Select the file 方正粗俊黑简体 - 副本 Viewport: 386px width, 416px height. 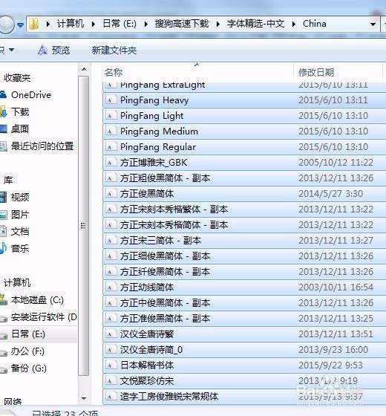244,178
